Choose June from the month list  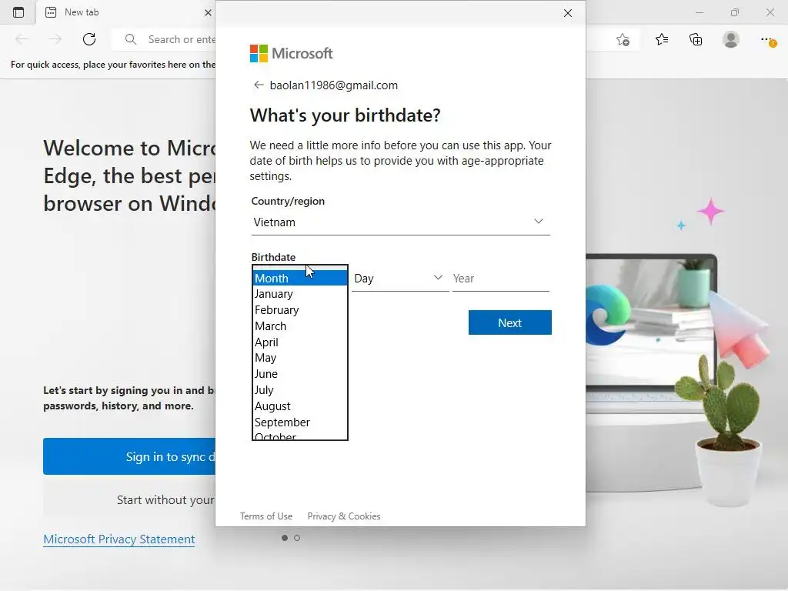[299, 374]
